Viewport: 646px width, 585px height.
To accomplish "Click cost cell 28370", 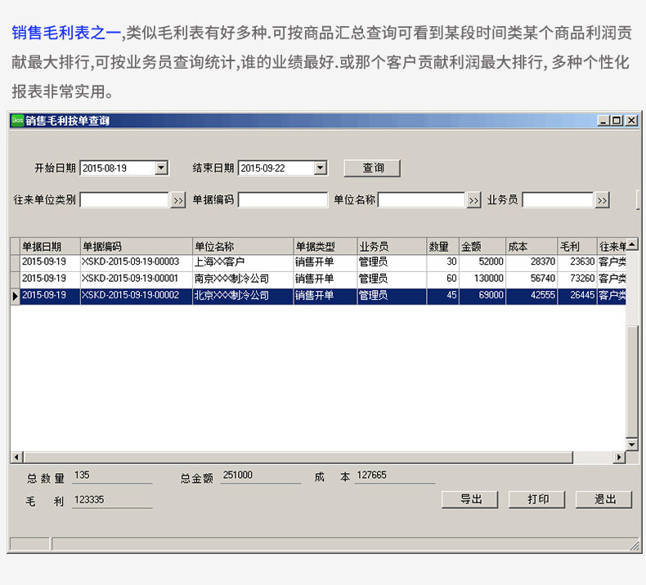I will point(532,262).
